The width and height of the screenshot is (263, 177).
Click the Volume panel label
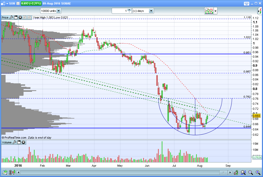tap(7, 142)
